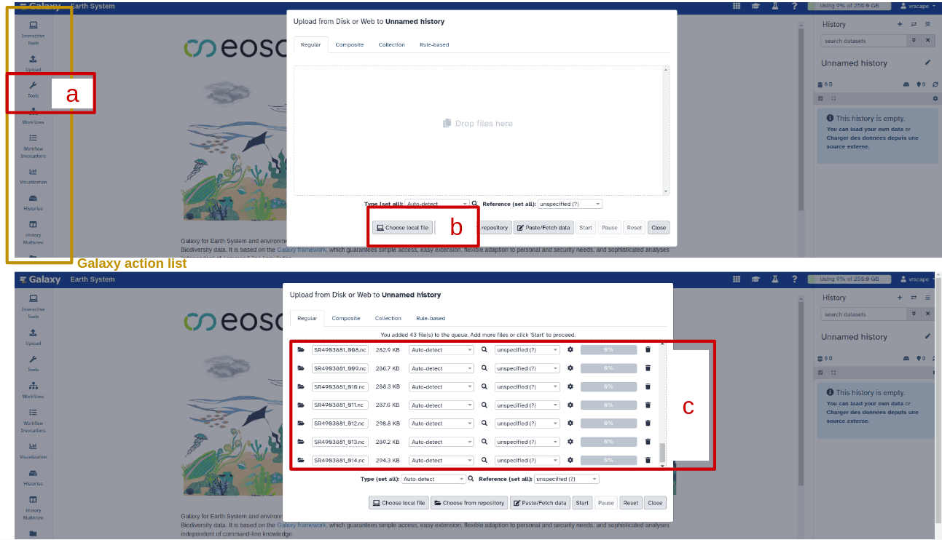Expand the Auto-detect dropdown in the SR4903881_914.nc row
Image resolution: width=942 pixels, height=540 pixels.
click(x=441, y=460)
